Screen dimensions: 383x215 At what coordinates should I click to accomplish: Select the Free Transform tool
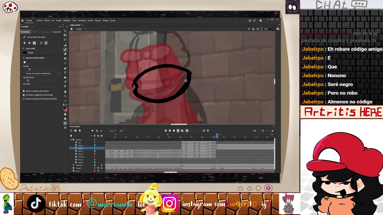65,35
